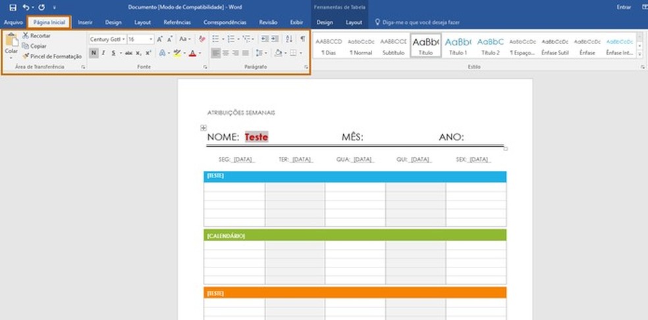Screen dimensions: 648x320
Task: Toggle italic (I) formatting
Action: point(103,53)
